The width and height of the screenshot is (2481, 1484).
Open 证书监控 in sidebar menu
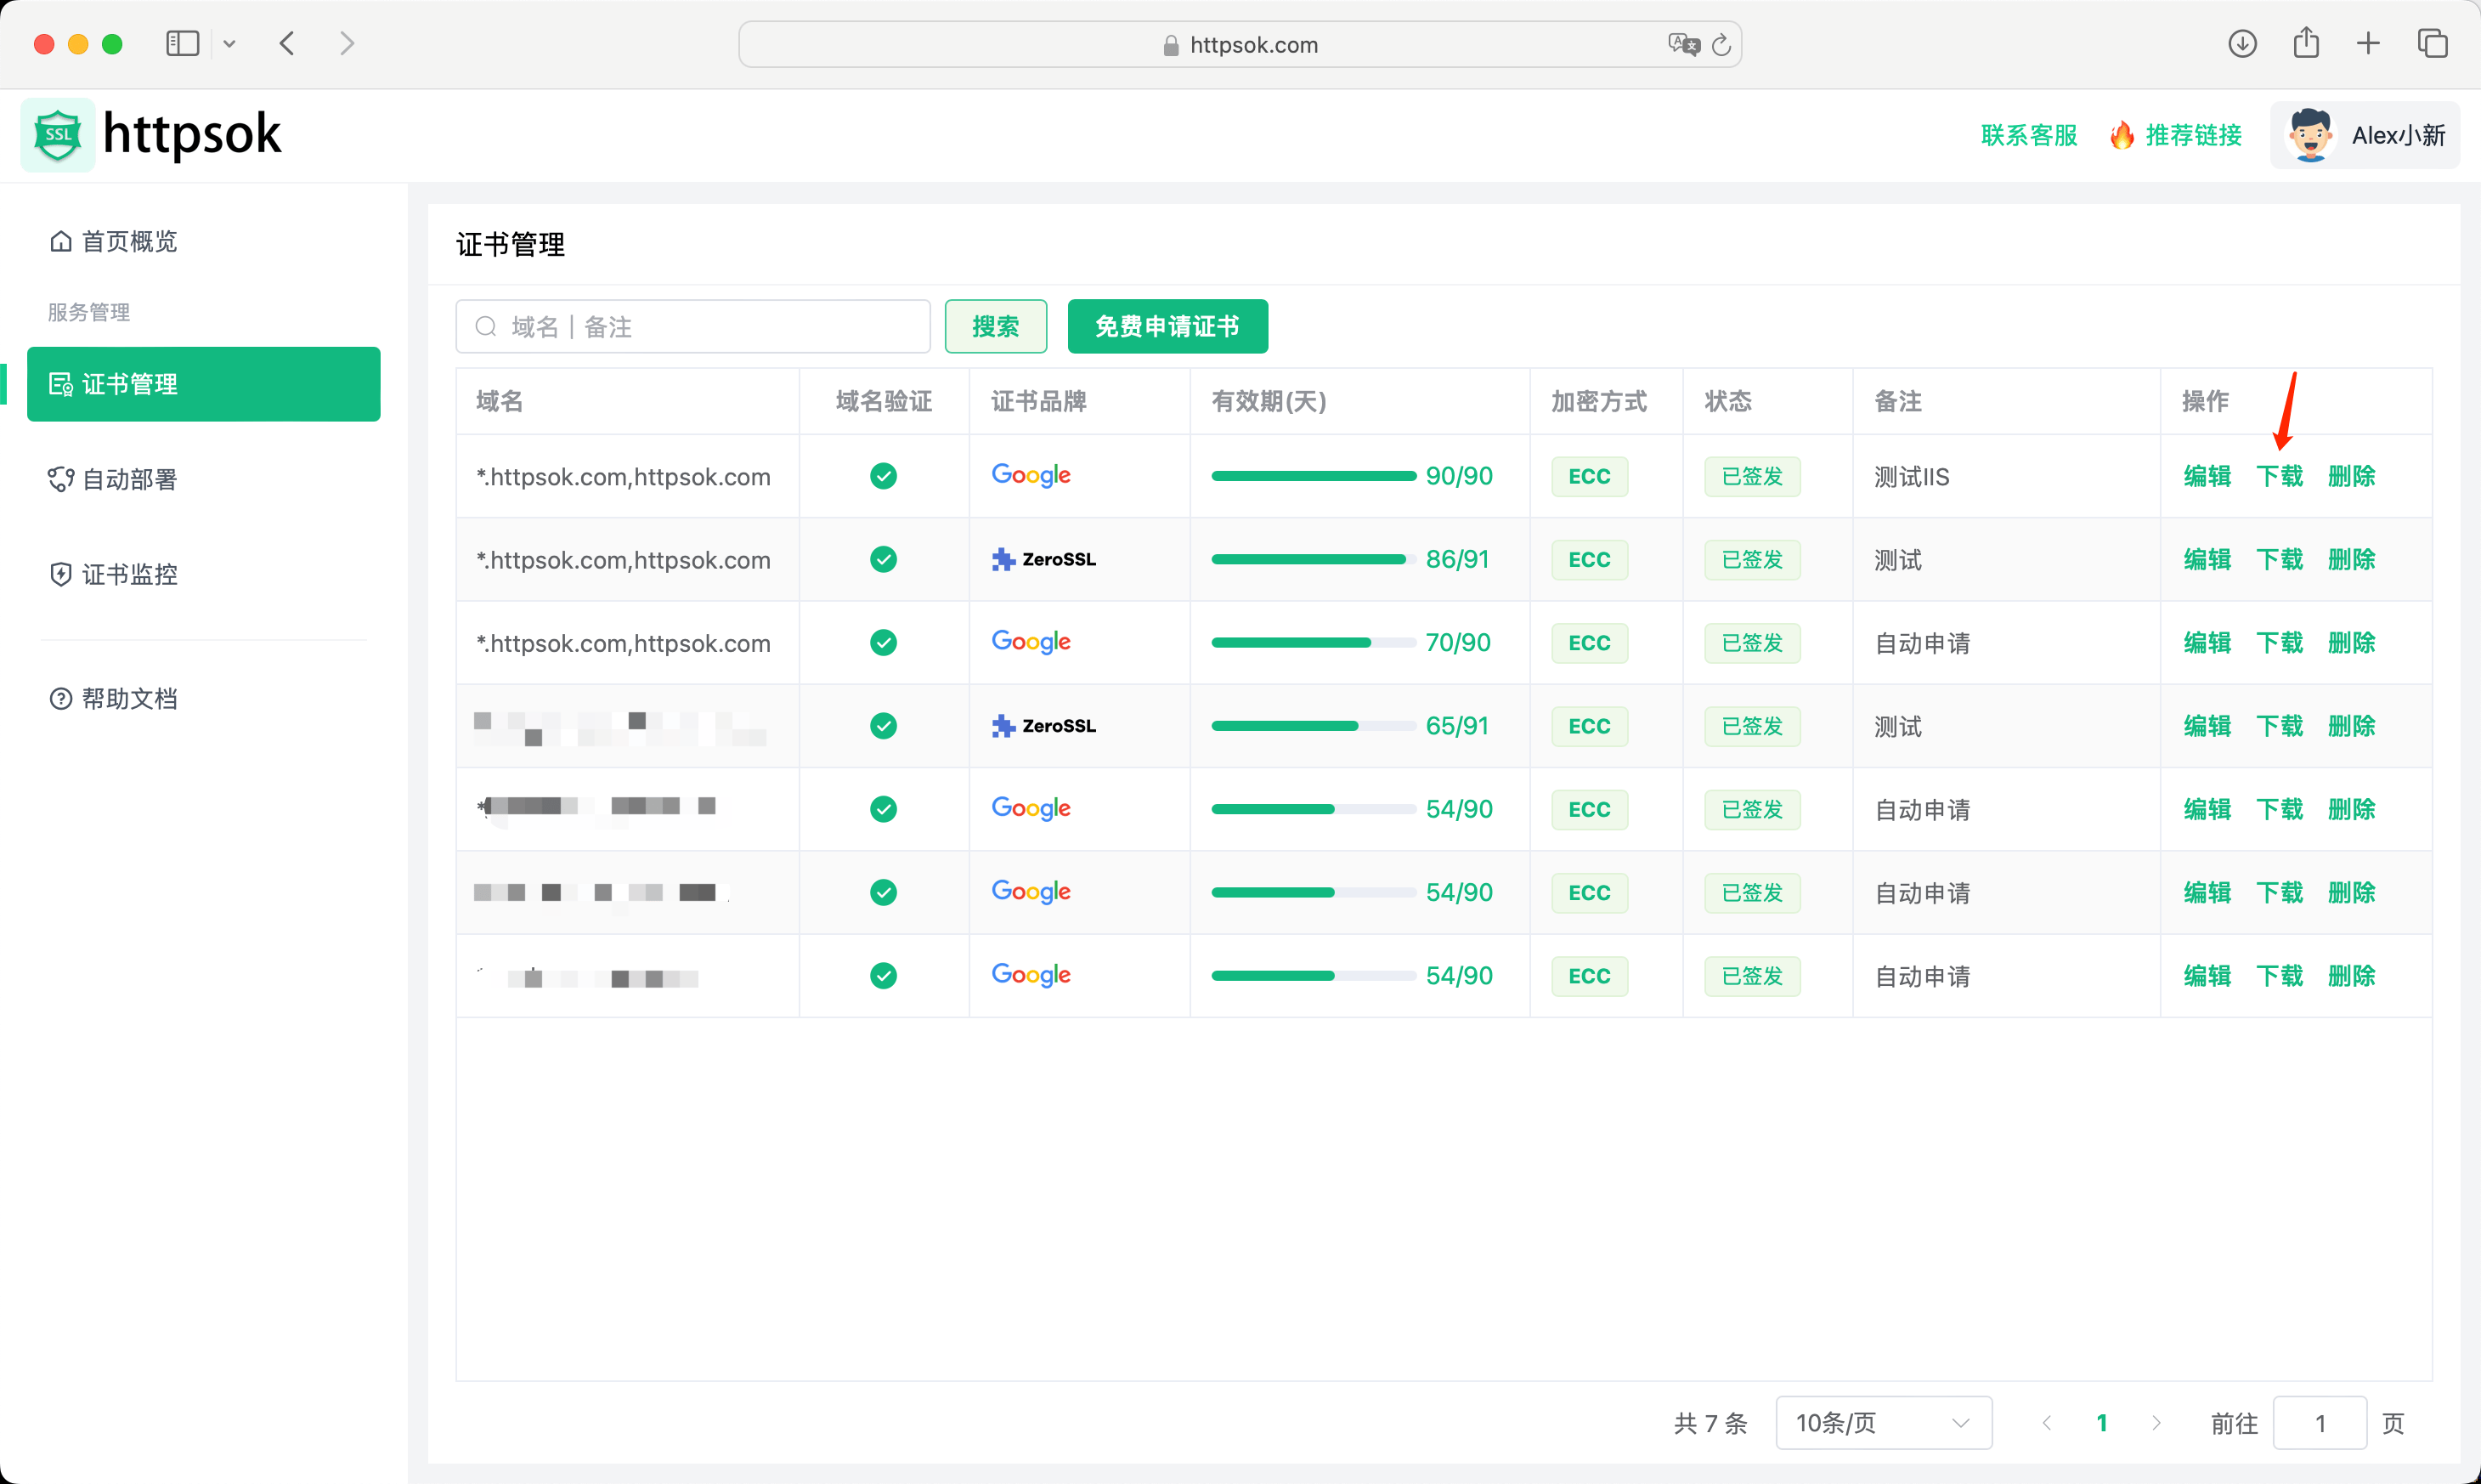click(x=130, y=574)
